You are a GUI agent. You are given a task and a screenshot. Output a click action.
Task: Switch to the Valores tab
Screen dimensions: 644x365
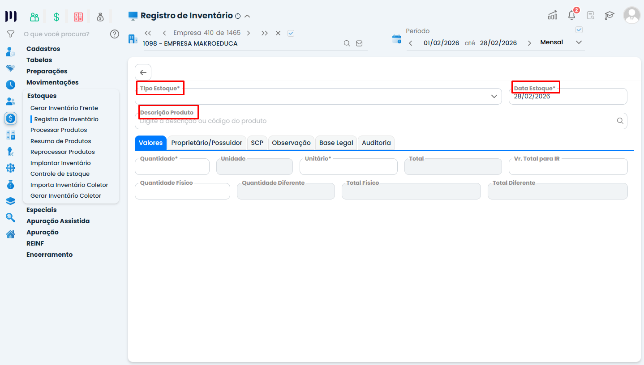tap(150, 143)
